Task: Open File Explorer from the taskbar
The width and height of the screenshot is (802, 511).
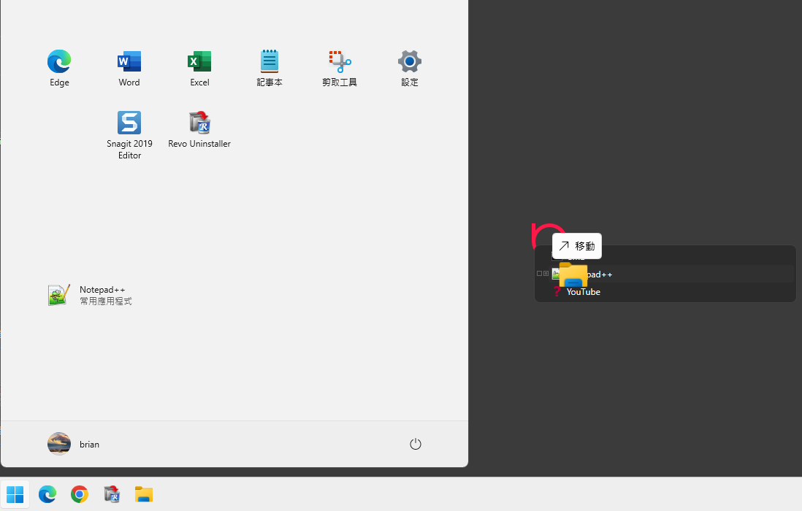Action: (x=144, y=494)
